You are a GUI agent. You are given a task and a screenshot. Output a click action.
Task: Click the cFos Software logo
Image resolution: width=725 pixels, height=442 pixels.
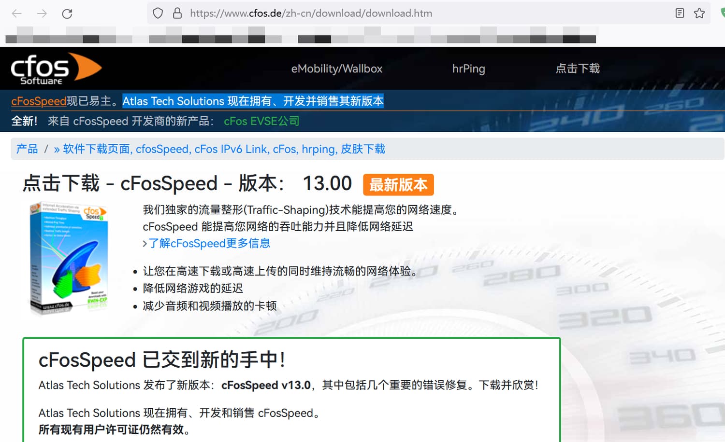pos(56,69)
